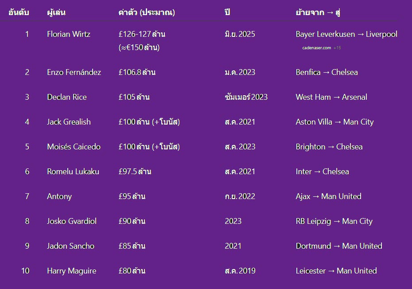The image size is (412, 289).
Task: Click the +15 sources badge
Action: (337, 47)
